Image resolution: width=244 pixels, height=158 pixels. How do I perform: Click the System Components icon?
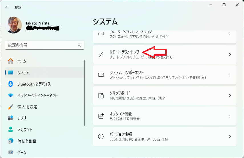(x=101, y=75)
